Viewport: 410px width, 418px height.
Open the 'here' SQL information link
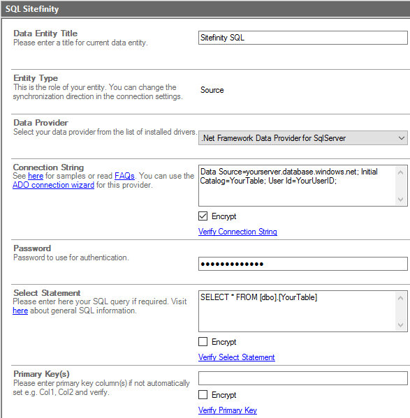[20, 311]
